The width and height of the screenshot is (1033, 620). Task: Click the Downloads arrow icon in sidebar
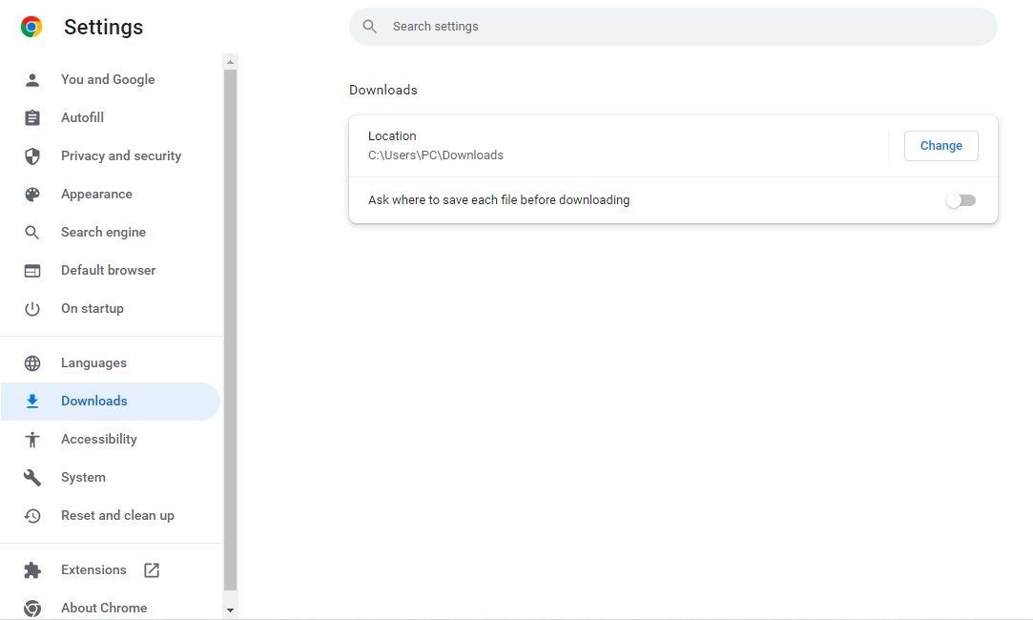(32, 401)
